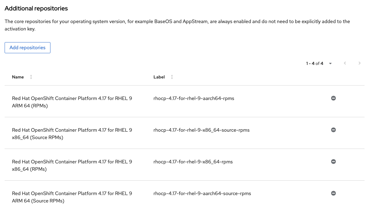Click the rhocp-4.17-for-rhel-9-x86_64-rpms label text
This screenshot has width=371, height=208.
pos(193,162)
